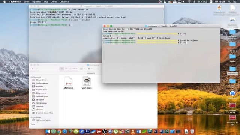Open the Main.class file in Finder
The width and height of the screenshot is (240, 135).
coord(87,82)
